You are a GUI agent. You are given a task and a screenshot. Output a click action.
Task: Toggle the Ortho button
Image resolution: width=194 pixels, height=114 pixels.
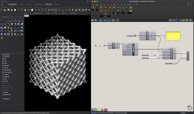(x=21, y=4)
